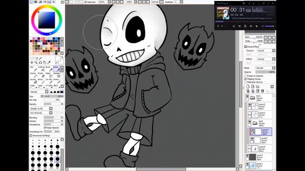The image size is (305, 171).
Task: Skip to next track in music player
Action: (251, 26)
